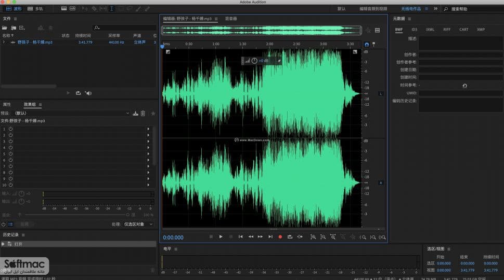Open new file dropdown in Files panel
The height and width of the screenshot is (280, 504).
[x=22, y=28]
